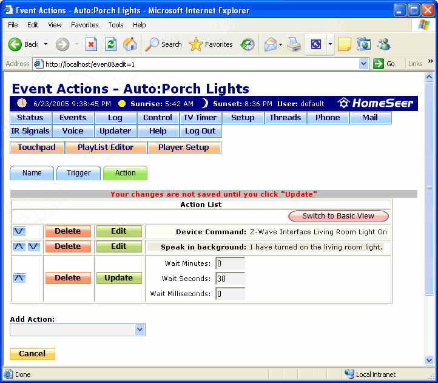The width and height of the screenshot is (438, 383).
Task: Click the Wait Seconds input field
Action: tap(230, 279)
